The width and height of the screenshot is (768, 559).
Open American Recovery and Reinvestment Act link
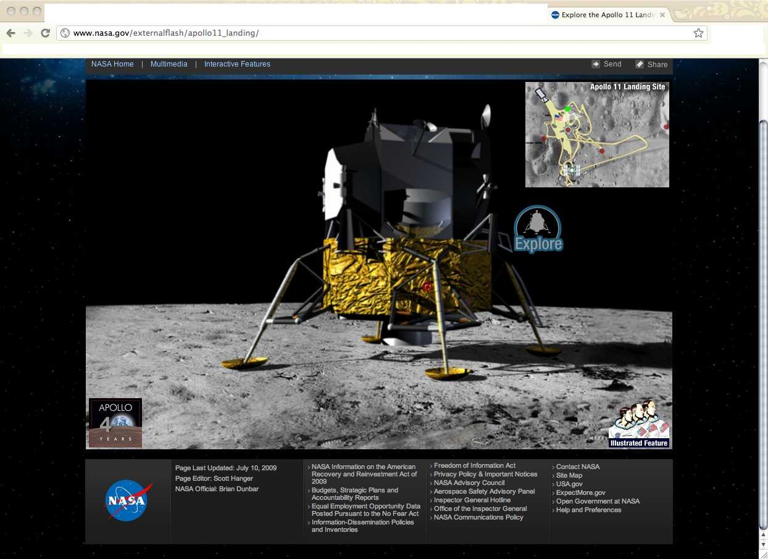pyautogui.click(x=364, y=474)
